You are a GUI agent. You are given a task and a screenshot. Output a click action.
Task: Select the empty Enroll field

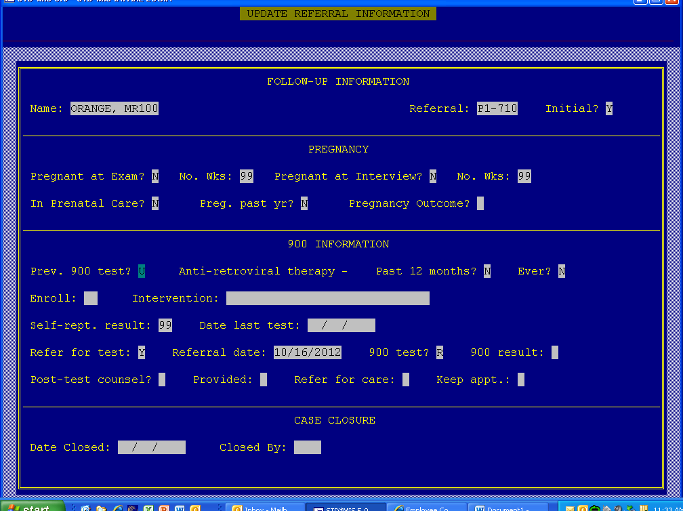(91, 298)
